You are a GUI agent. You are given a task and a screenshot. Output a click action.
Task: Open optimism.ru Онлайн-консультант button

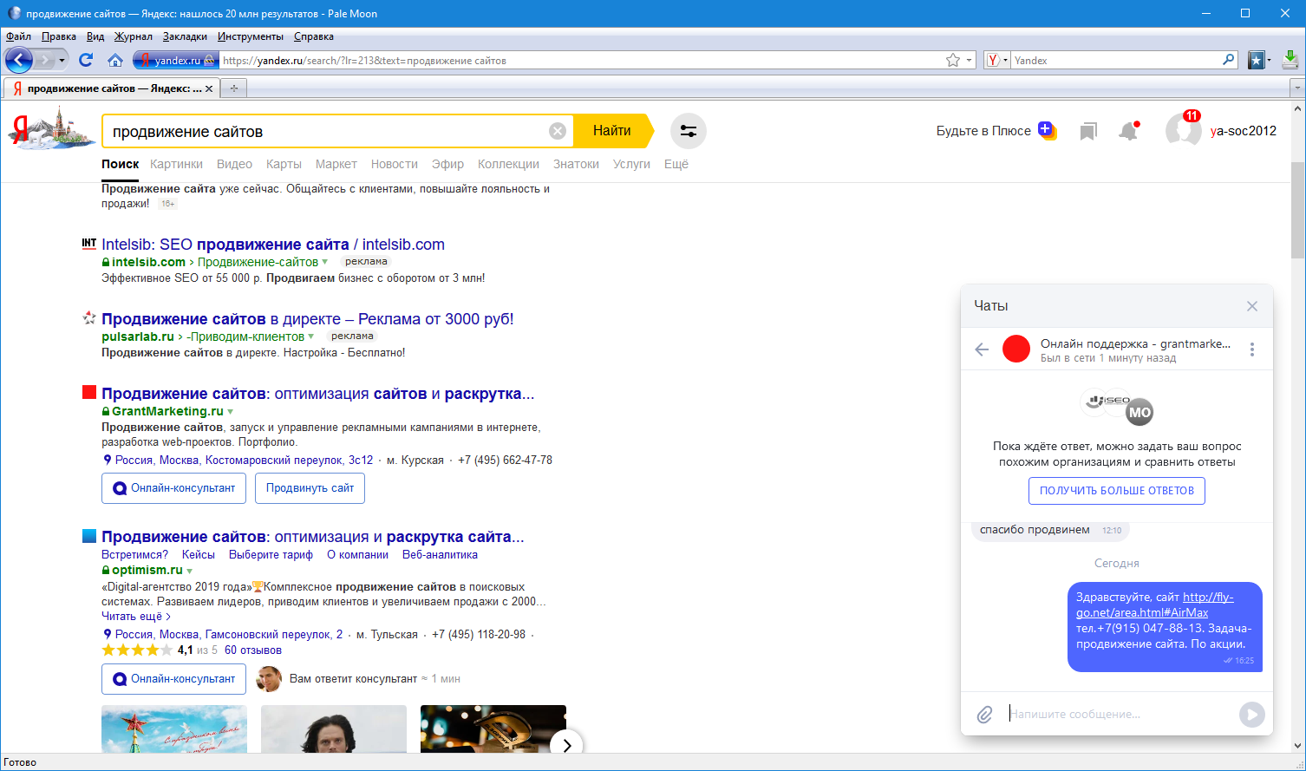[x=173, y=679]
